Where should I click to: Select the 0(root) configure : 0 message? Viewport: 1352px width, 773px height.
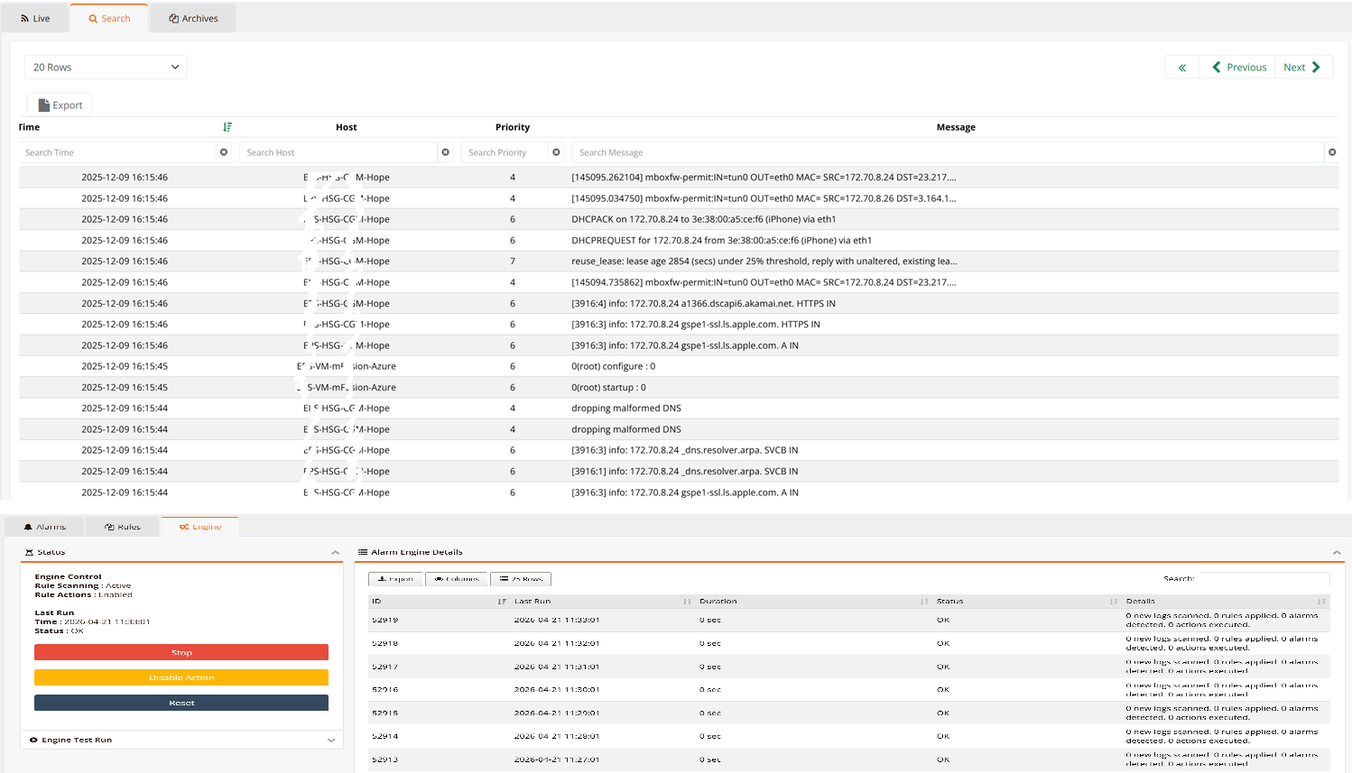(614, 366)
